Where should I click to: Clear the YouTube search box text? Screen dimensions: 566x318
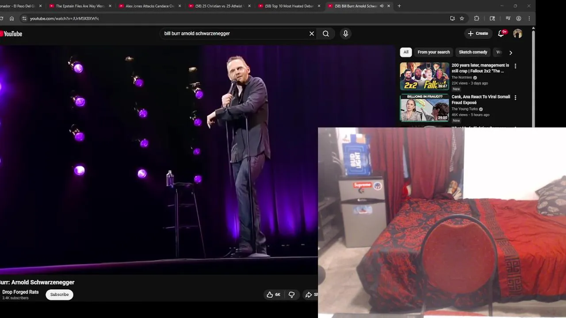(312, 34)
